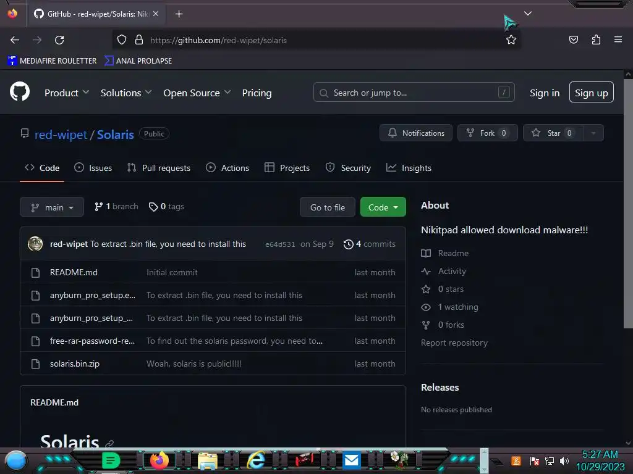Viewport: 633px width, 474px height.
Task: Open the mail envelope taskbar icon
Action: pyautogui.click(x=351, y=459)
